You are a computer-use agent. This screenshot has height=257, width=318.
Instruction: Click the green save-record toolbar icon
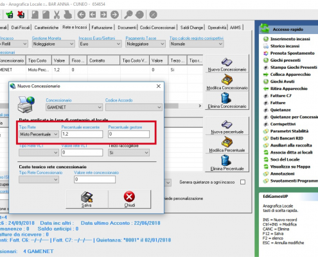pos(10,15)
